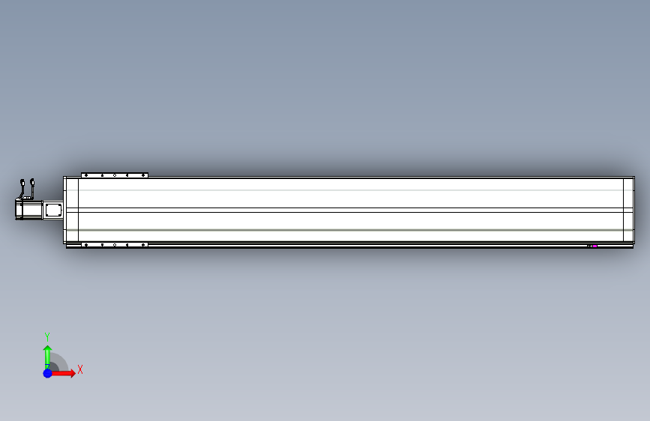The image size is (650, 421).
Task: Click the green Y axis arrow of triad
Action: [x=47, y=357]
